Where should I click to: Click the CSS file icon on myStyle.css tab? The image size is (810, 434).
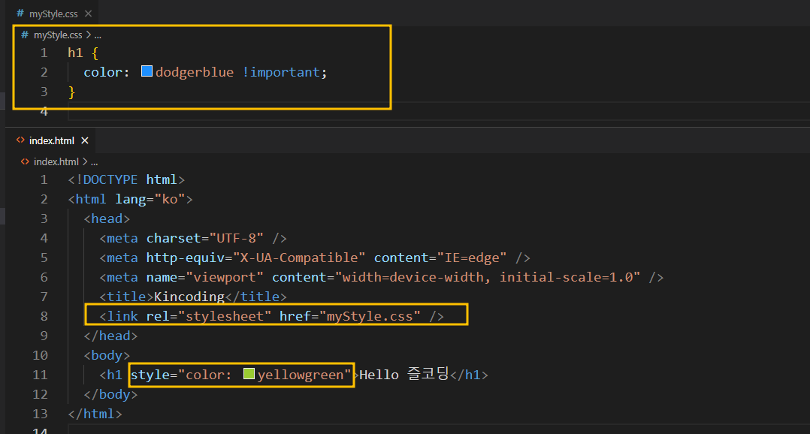(20, 14)
